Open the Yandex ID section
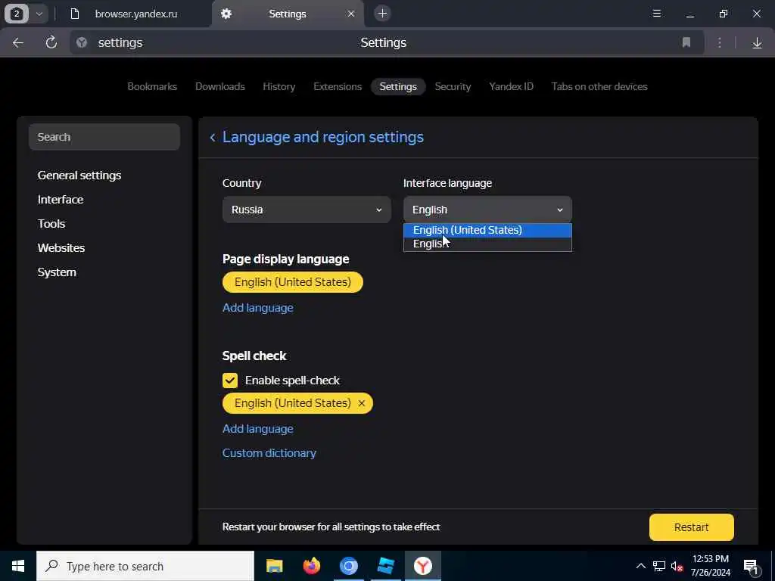 coord(511,86)
